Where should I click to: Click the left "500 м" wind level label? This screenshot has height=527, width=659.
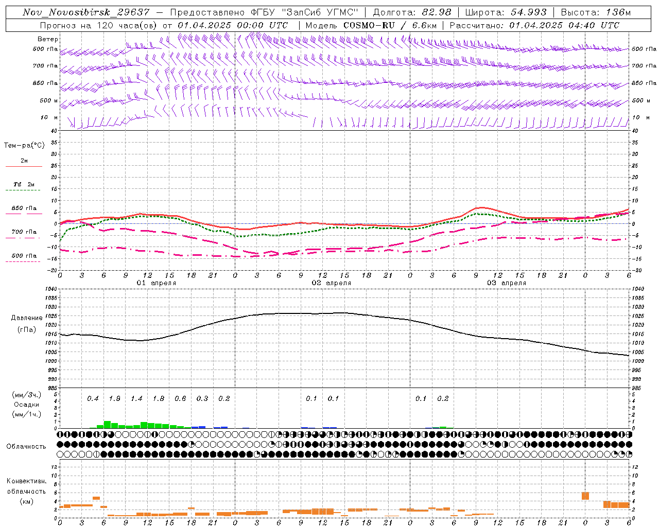point(49,100)
